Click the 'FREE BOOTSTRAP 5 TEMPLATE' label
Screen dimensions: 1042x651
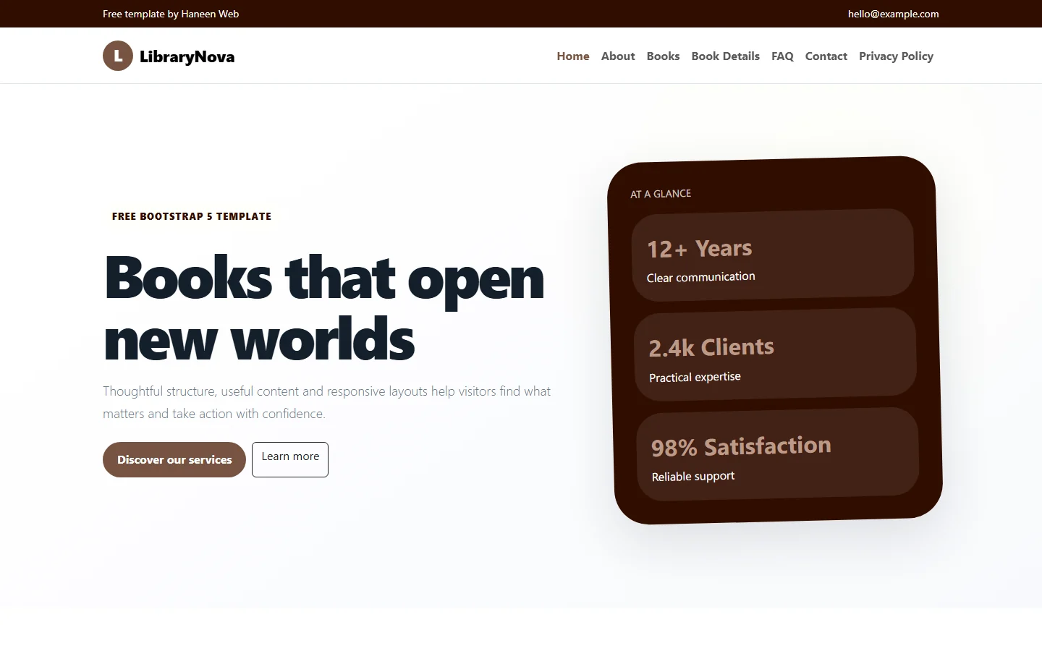point(192,216)
